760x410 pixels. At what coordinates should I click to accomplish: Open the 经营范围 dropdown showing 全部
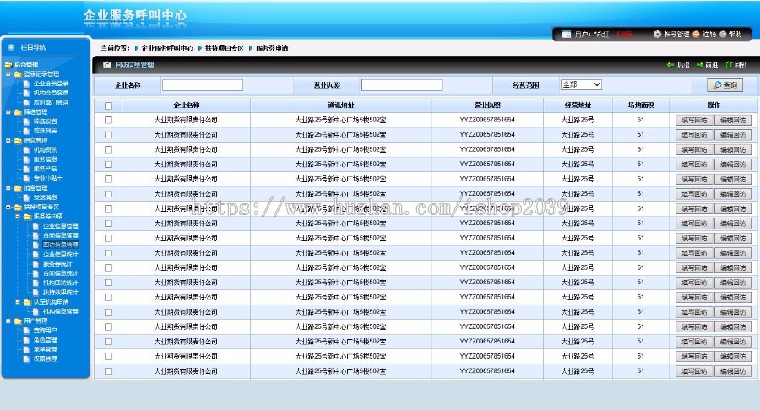coord(581,84)
